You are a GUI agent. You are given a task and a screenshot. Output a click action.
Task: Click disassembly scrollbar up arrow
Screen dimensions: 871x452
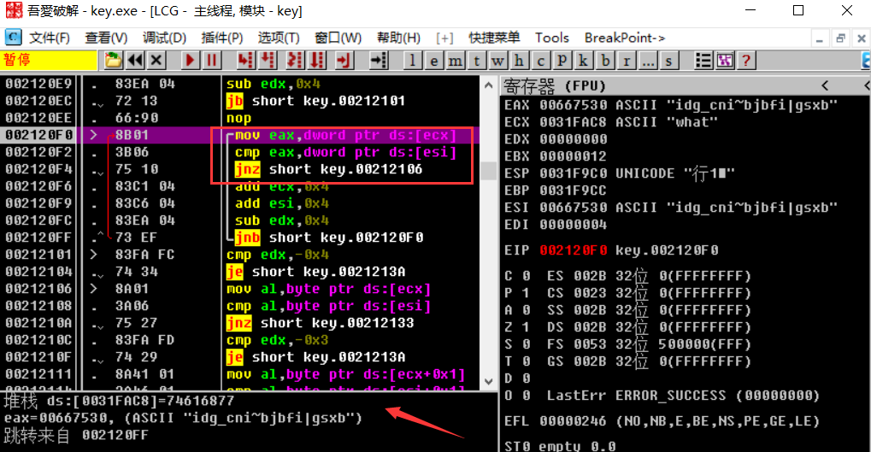tap(488, 85)
